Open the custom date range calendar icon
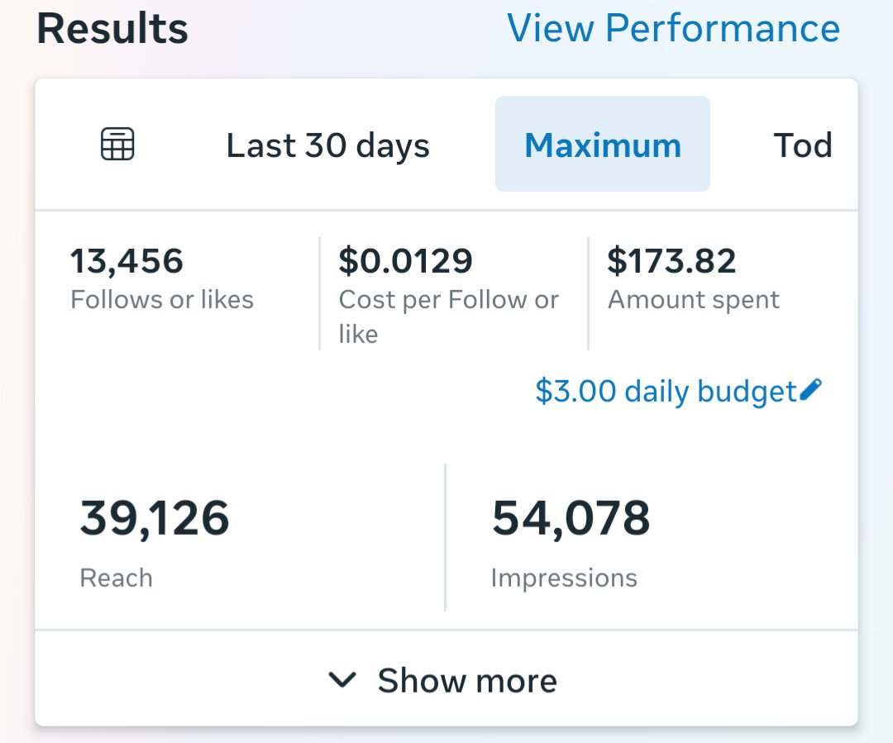This screenshot has width=893, height=743. (117, 144)
